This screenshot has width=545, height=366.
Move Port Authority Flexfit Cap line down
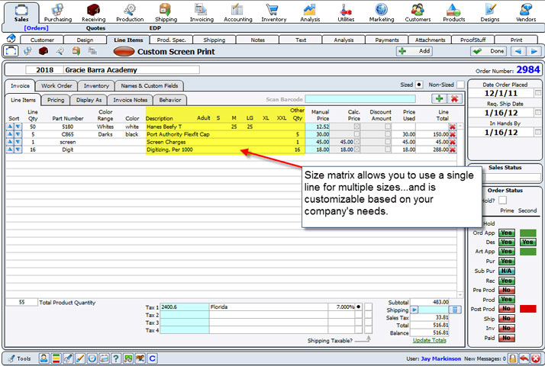click(18, 134)
